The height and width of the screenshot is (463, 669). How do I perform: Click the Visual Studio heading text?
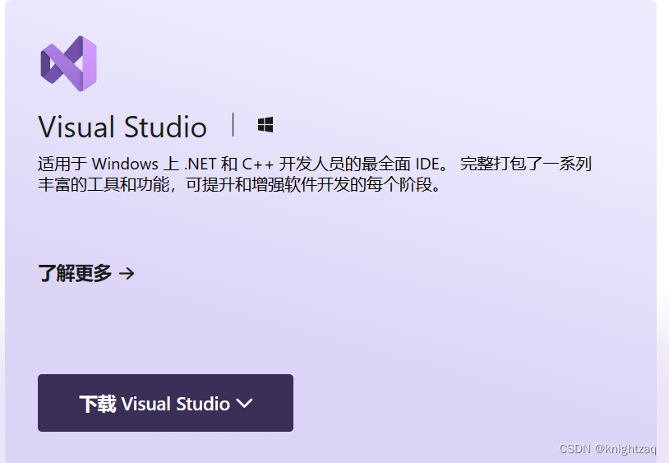122,127
